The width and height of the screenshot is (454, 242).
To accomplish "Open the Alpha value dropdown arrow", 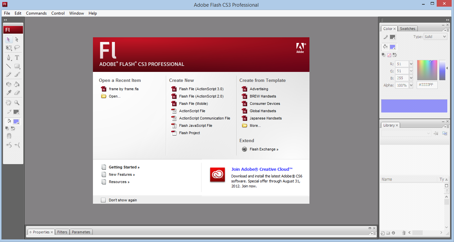I will [x=411, y=85].
